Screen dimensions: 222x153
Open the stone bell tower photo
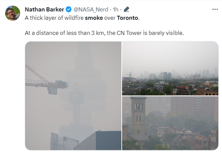pos(170,123)
